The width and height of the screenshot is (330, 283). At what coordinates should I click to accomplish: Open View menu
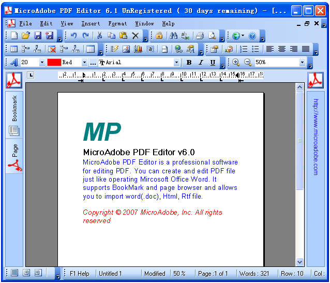(67, 23)
